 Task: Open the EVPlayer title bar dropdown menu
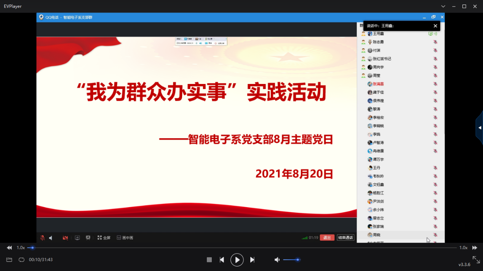(x=443, y=6)
